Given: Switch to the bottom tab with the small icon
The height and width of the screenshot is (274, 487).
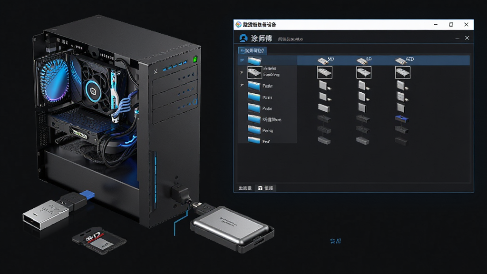Looking at the screenshot, I should [x=265, y=188].
